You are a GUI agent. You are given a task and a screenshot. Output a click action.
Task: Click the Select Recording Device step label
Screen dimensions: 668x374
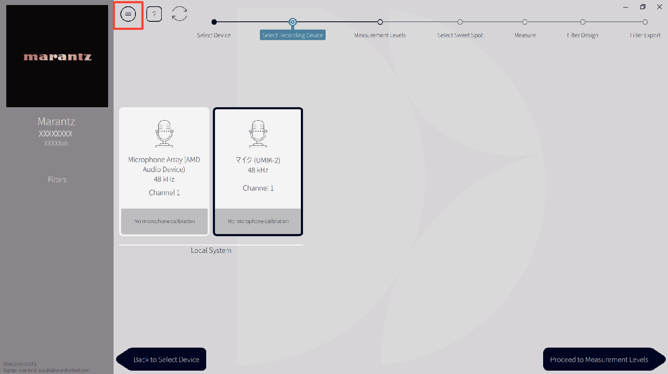[293, 35]
